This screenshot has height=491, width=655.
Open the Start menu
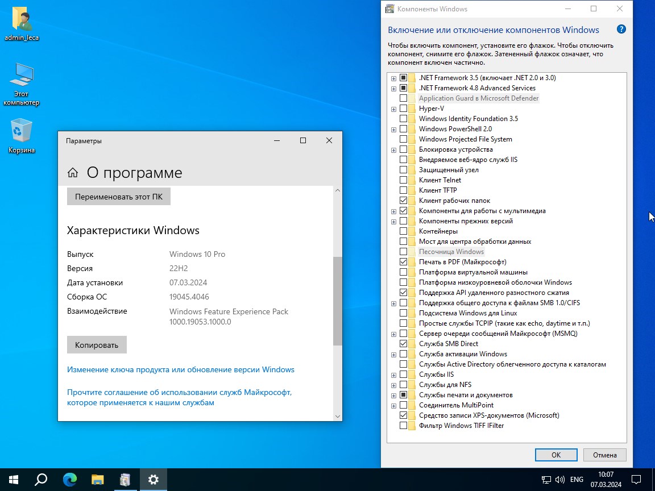click(x=12, y=480)
